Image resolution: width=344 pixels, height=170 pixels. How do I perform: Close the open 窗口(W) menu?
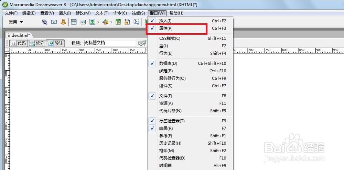click(157, 13)
